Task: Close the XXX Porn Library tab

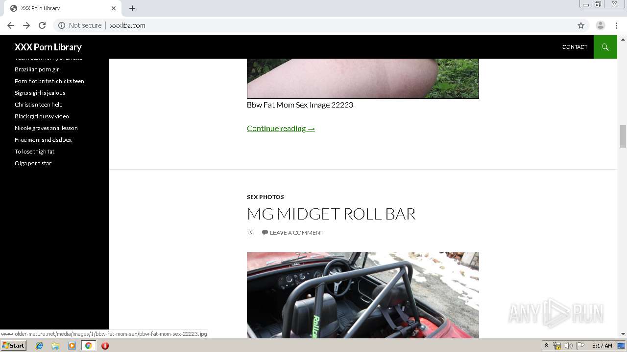Action: [114, 8]
